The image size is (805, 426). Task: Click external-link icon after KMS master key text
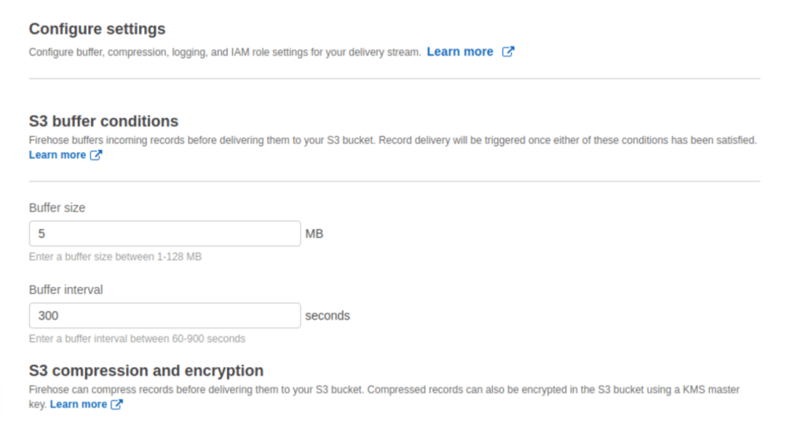117,405
